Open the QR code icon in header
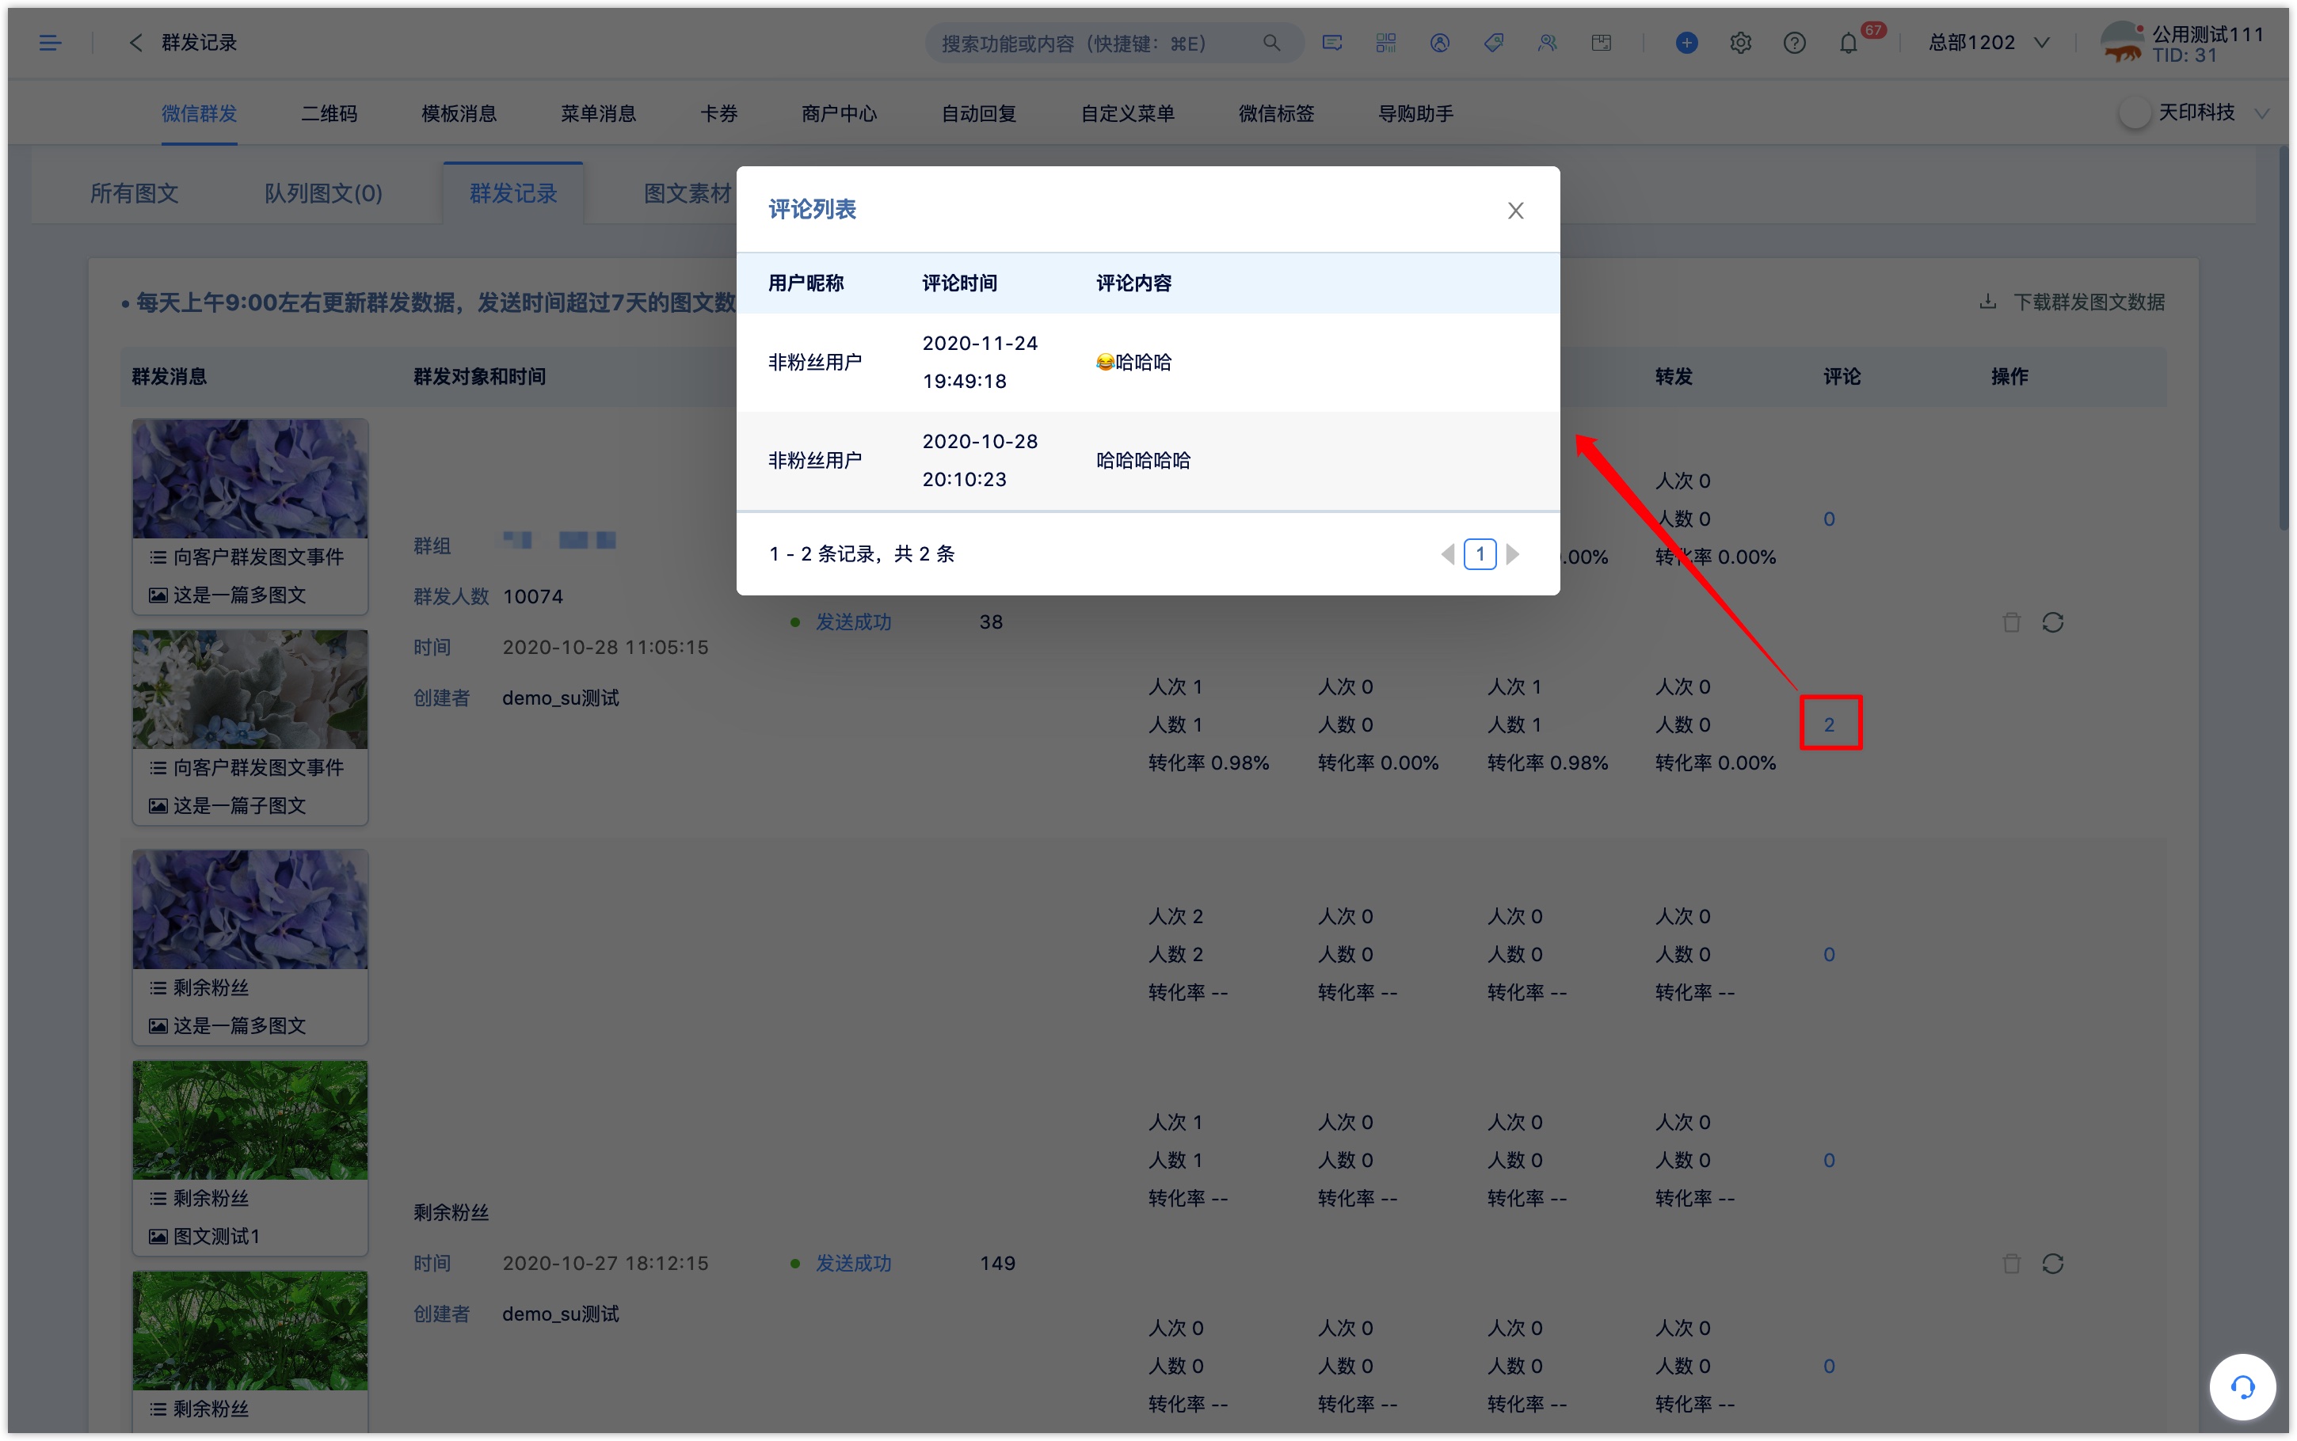The image size is (2297, 1441). 1386,43
